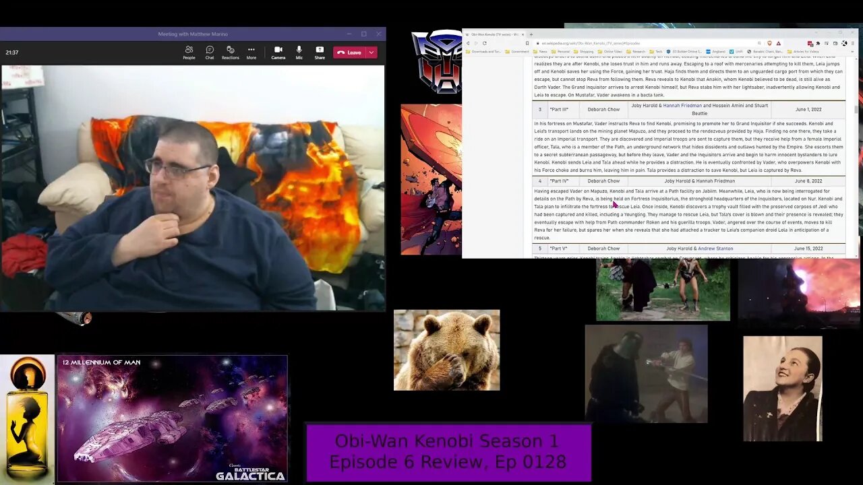
Task: Open the 3D Builder Online bookmark
Action: click(684, 51)
